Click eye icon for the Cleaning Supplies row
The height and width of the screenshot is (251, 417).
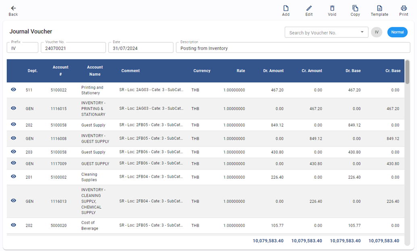pos(13,177)
